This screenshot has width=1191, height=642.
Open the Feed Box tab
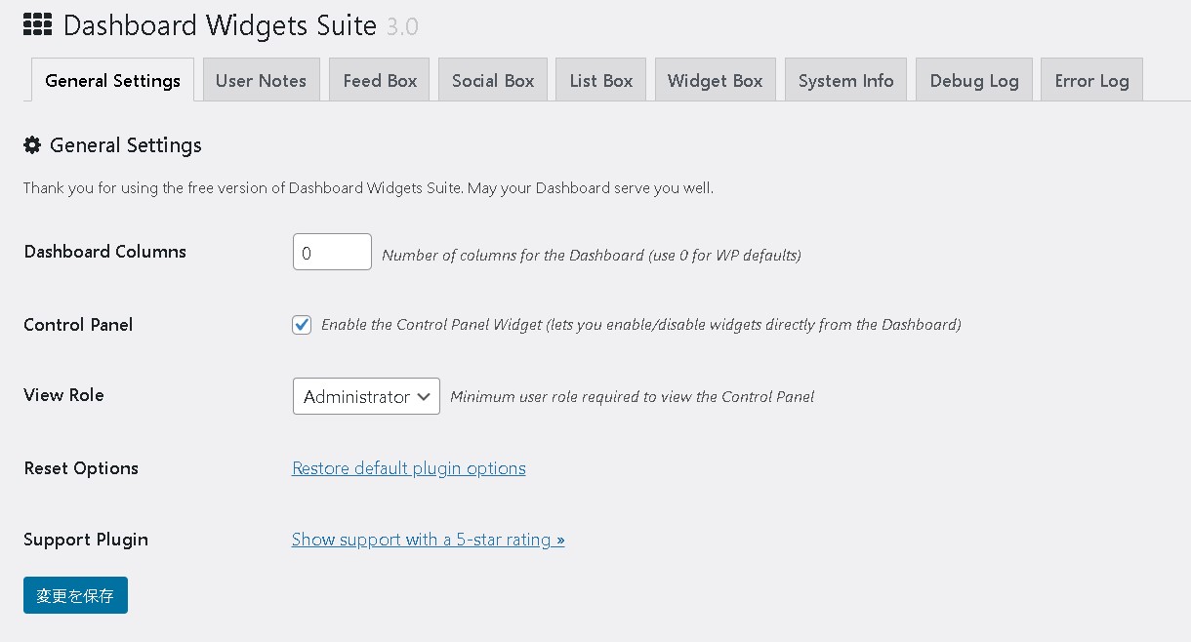379,80
